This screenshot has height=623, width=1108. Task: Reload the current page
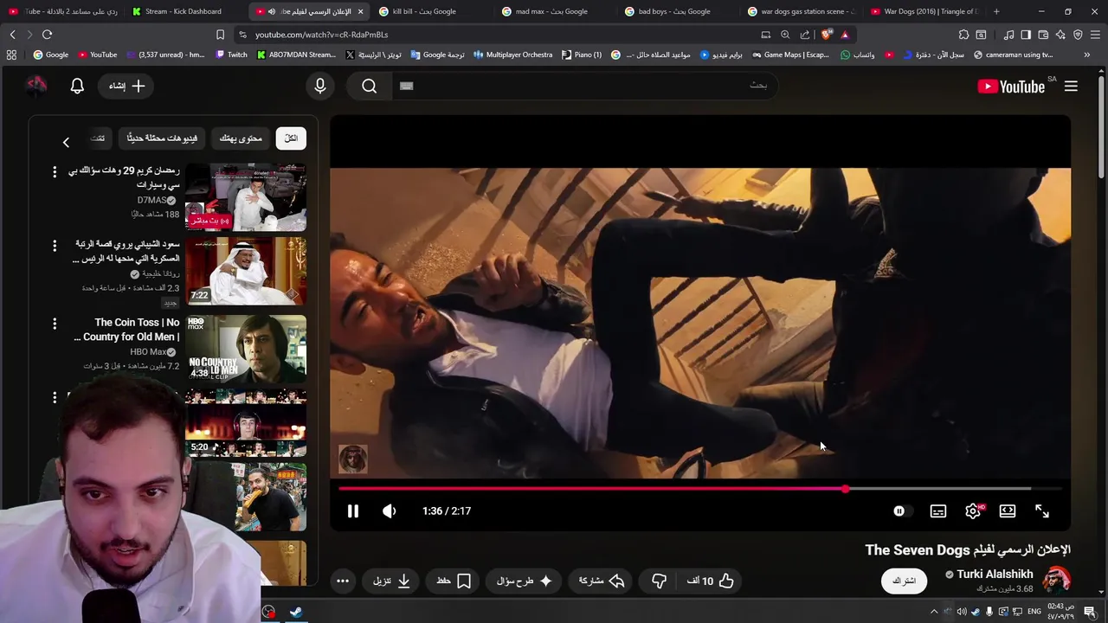[47, 35]
